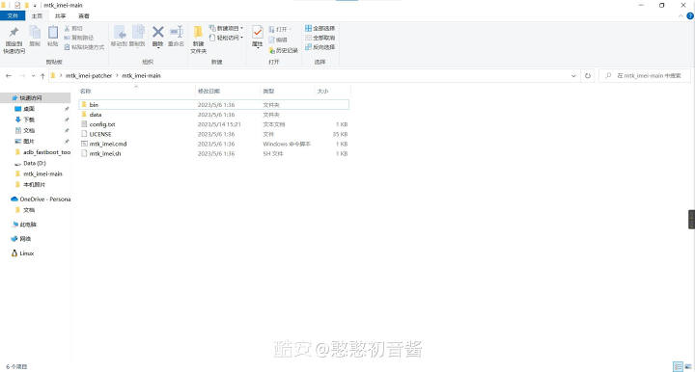Open This PC (此电脑) in sidebar

click(27, 225)
